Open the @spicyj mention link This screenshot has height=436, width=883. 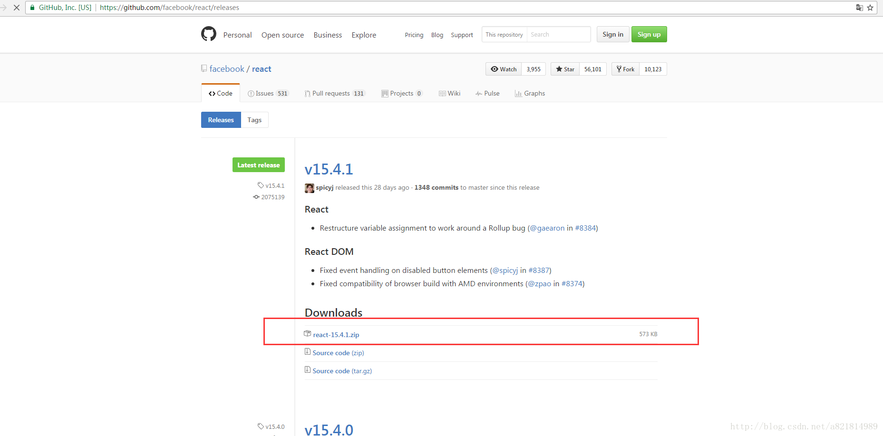pyautogui.click(x=505, y=270)
